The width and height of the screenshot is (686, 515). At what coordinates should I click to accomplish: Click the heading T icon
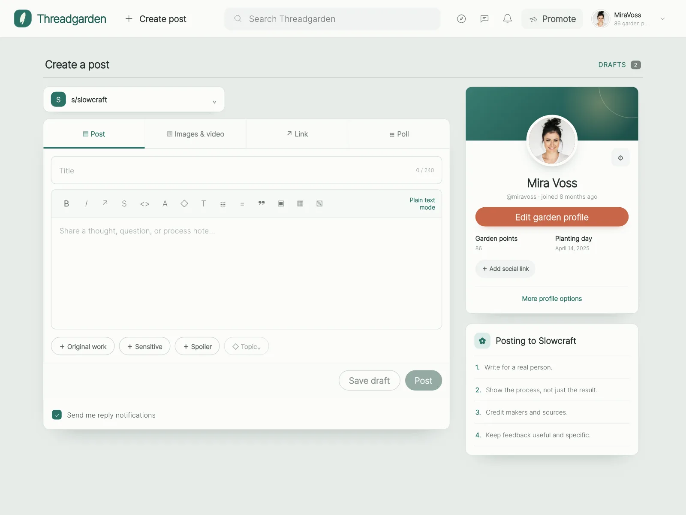pos(204,204)
